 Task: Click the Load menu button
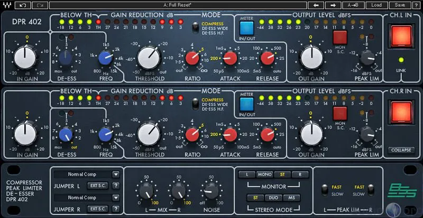[x=376, y=5]
